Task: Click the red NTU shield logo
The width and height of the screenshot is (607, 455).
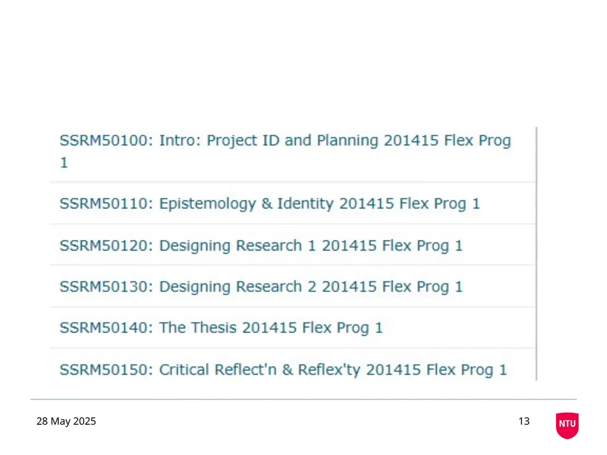Action: pyautogui.click(x=567, y=425)
